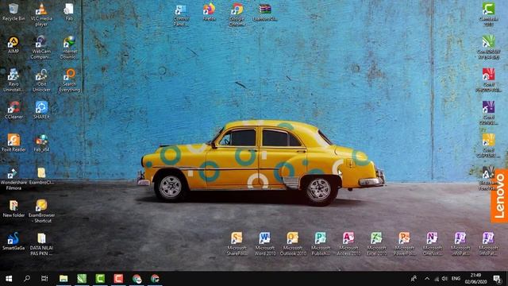This screenshot has height=286, width=508.
Task: Open the IObit Unlocker shortcut
Action: coord(41,80)
